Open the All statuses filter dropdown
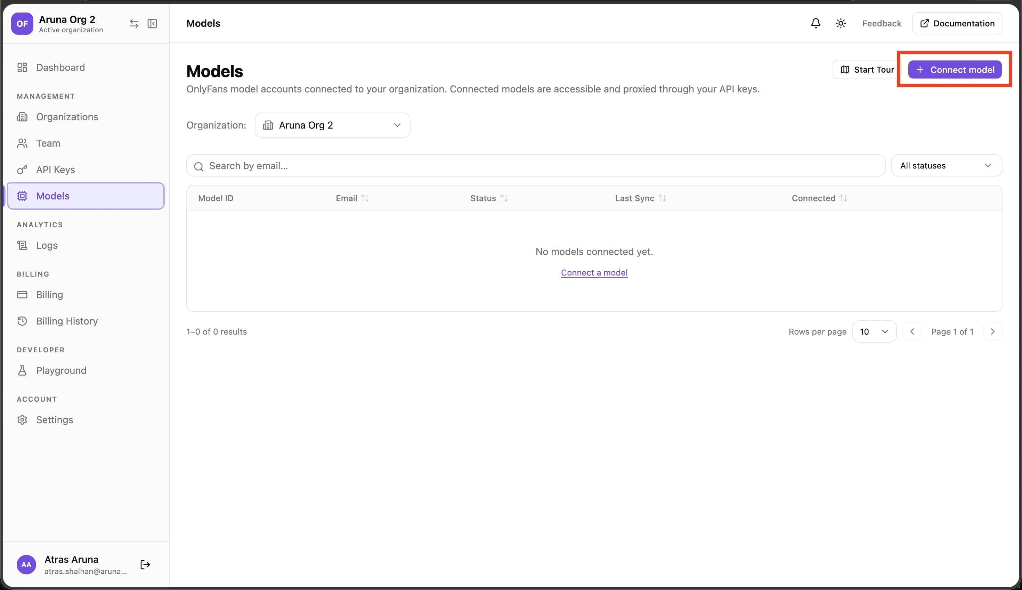The height and width of the screenshot is (590, 1022). [x=947, y=165]
